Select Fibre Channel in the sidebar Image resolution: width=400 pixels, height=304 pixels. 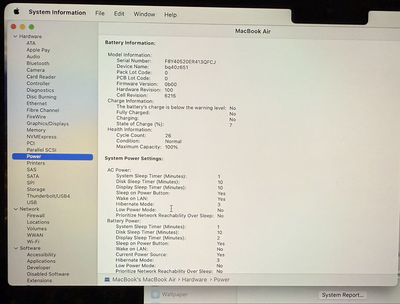[43, 110]
